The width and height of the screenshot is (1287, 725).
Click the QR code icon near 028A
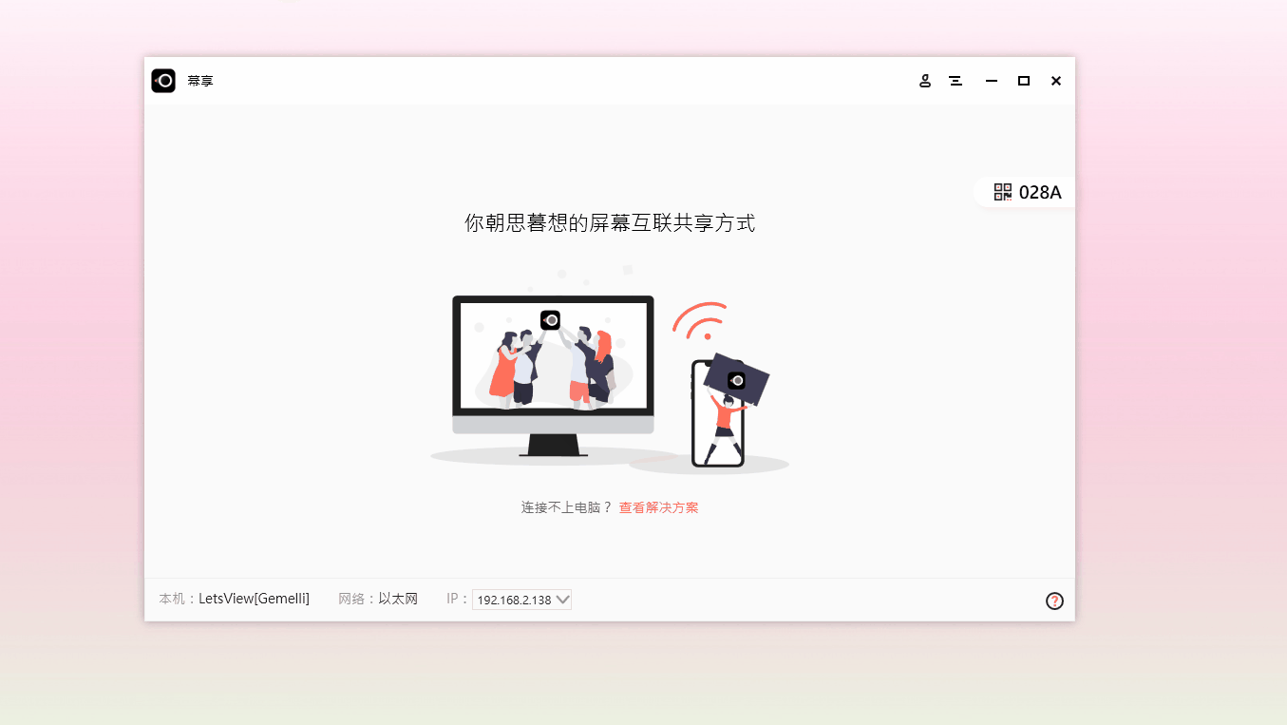pyautogui.click(x=1002, y=191)
